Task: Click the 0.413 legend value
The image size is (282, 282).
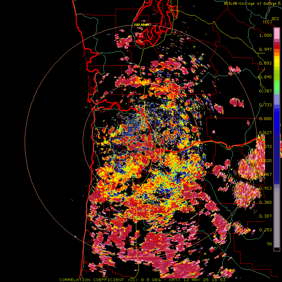Action: click(x=265, y=188)
